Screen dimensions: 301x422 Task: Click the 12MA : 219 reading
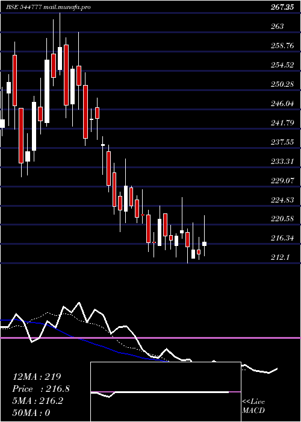37,377
